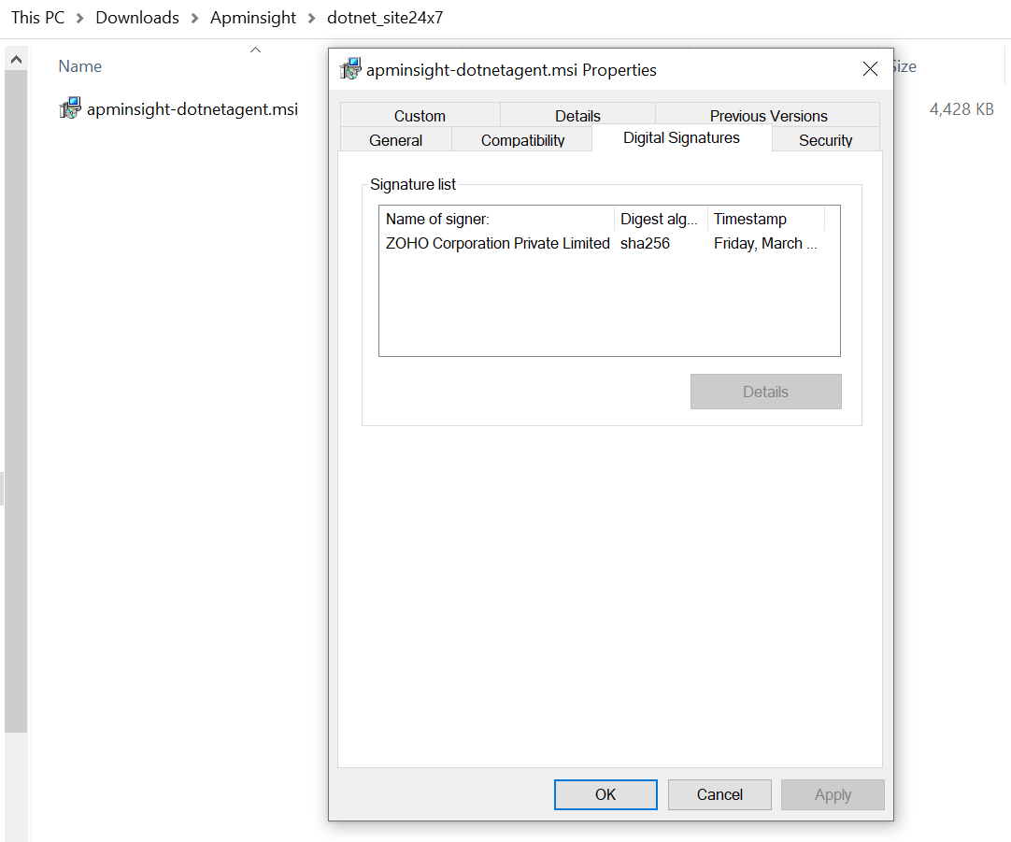
Task: Expand the chevron after Apminsight in breadcrumb
Action: pos(311,18)
